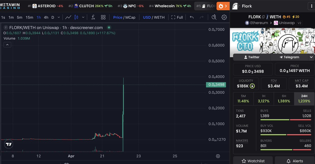Click the current price label 0.0₅3498

pos(216,85)
